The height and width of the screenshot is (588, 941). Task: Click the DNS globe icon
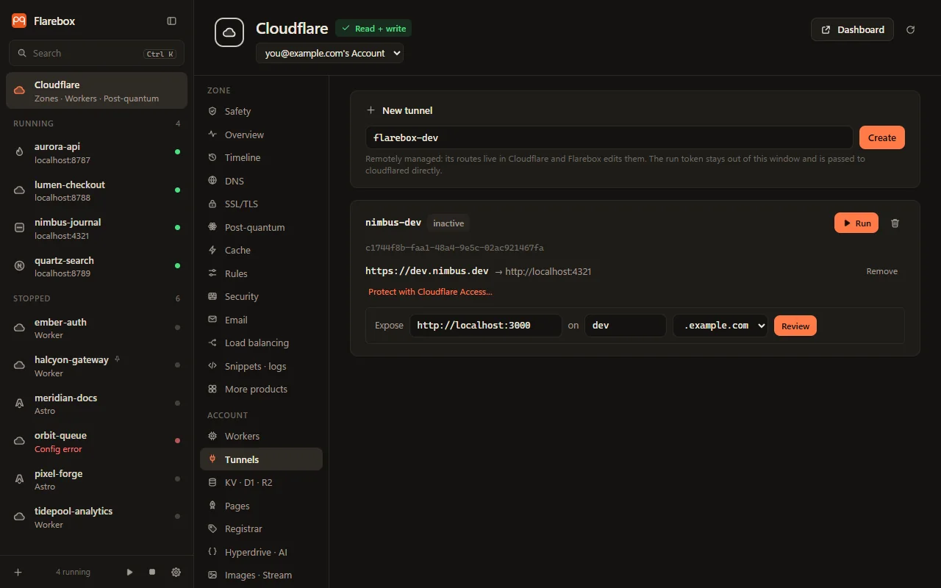tap(212, 181)
